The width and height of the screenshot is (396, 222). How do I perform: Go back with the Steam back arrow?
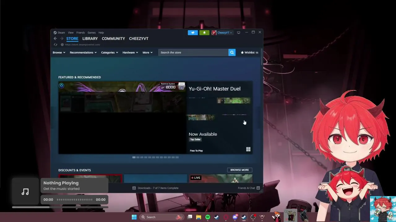(x=55, y=39)
